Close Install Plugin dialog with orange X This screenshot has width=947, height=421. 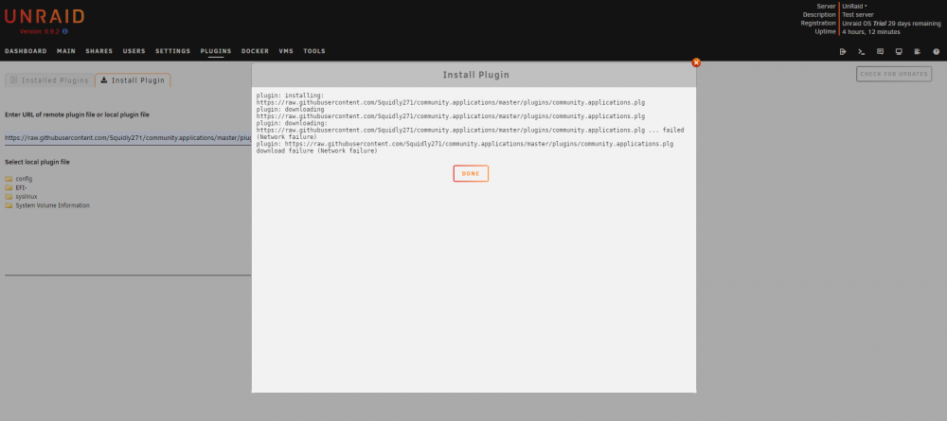(696, 62)
